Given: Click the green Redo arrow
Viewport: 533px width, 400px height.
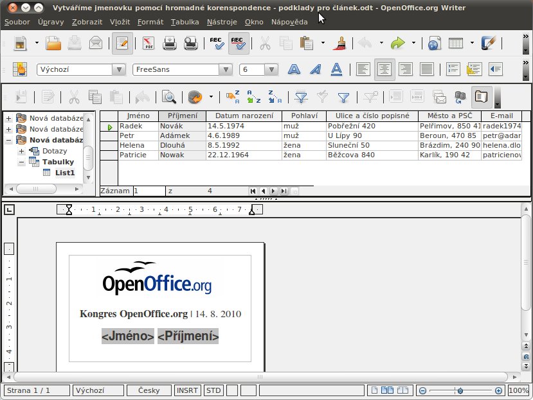Looking at the screenshot, I should [398, 44].
